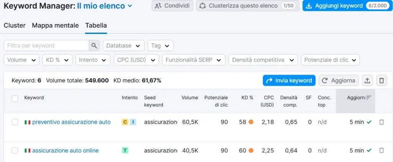Screen dimensions: 393x162
Task: Click the C intent badge in first row
Action: coord(125,122)
